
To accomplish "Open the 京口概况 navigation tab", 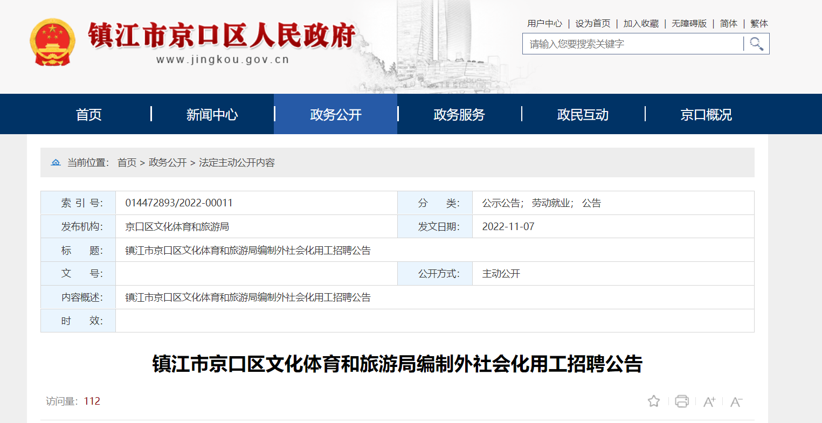I will pyautogui.click(x=706, y=115).
